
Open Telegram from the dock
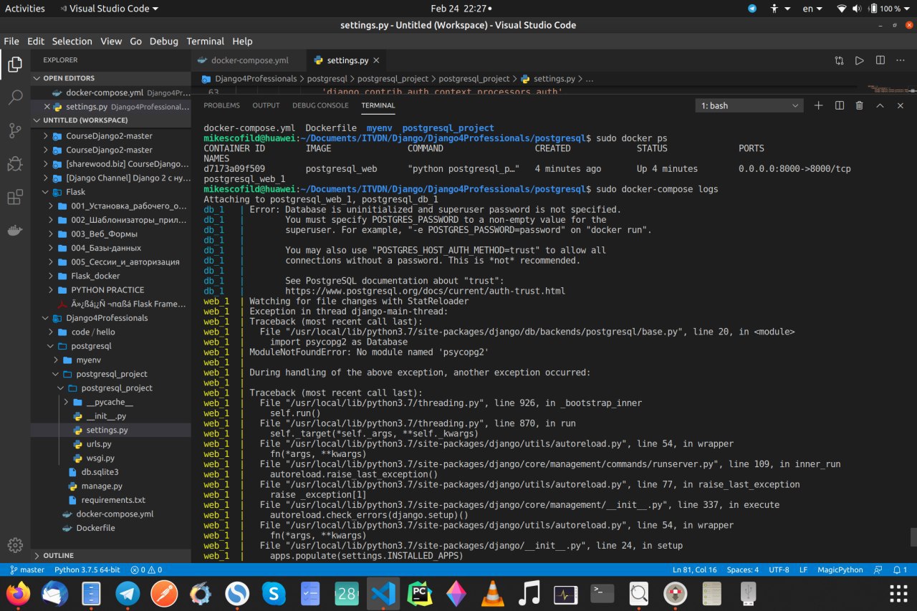coord(128,592)
